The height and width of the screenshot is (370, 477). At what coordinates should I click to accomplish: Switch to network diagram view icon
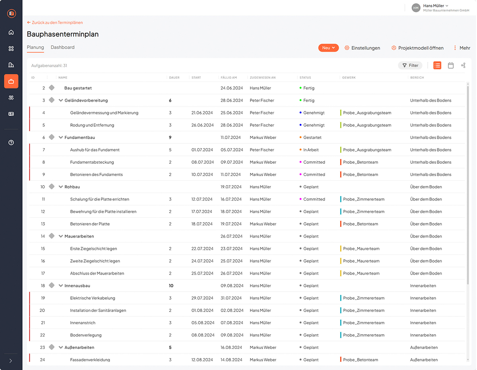(x=463, y=66)
